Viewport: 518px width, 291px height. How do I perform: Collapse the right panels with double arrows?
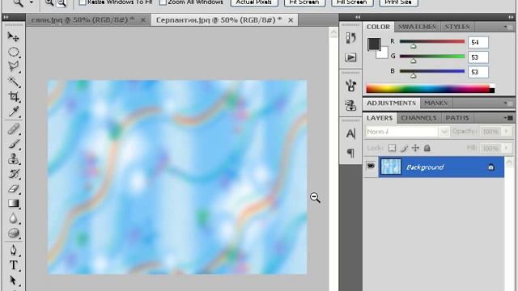pos(511,17)
